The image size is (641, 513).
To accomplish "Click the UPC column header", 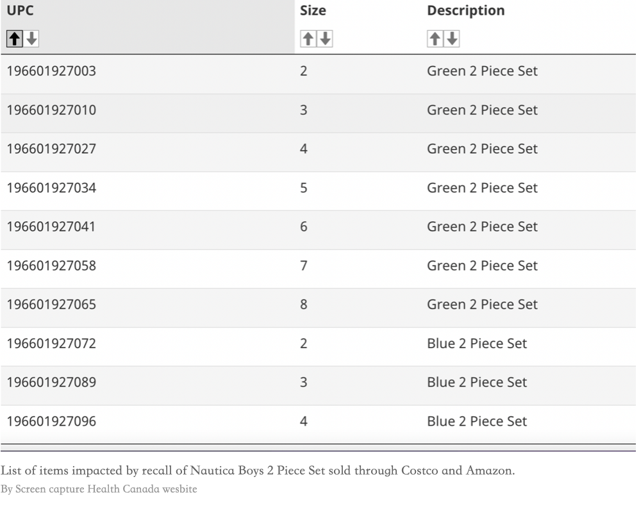I will click(x=20, y=11).
